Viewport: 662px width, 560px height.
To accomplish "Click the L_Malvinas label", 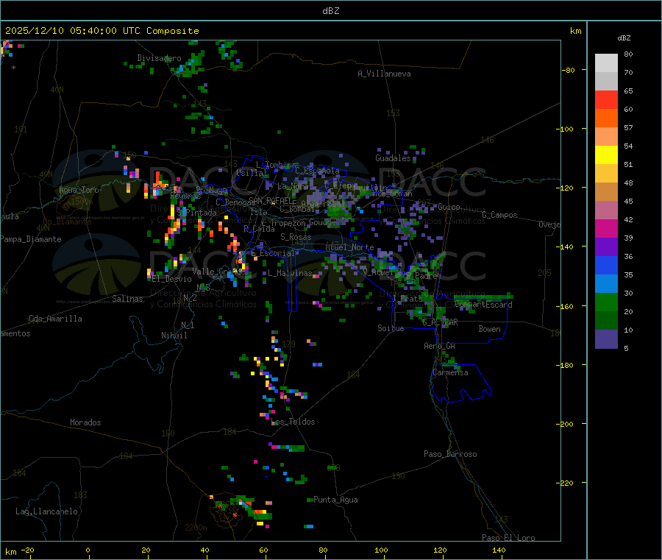I will click(x=290, y=273).
